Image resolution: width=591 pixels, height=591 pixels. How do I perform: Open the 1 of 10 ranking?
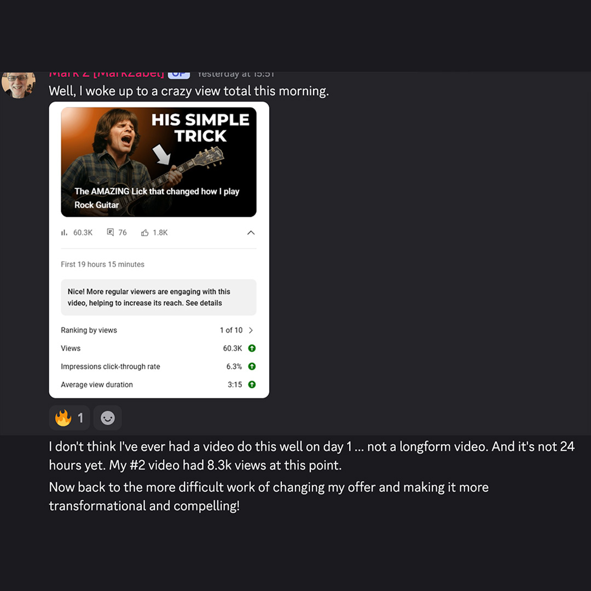coord(231,330)
